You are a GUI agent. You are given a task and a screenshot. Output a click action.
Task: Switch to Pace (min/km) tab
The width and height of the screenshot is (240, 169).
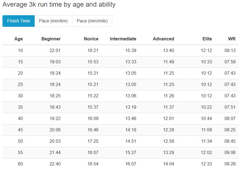pyautogui.click(x=53, y=21)
